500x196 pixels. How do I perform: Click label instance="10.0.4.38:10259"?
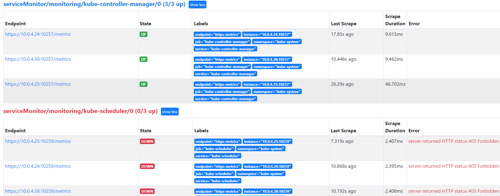pyautogui.click(x=267, y=191)
